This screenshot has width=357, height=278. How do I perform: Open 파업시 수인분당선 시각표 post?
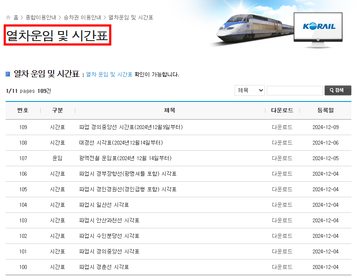click(109, 236)
